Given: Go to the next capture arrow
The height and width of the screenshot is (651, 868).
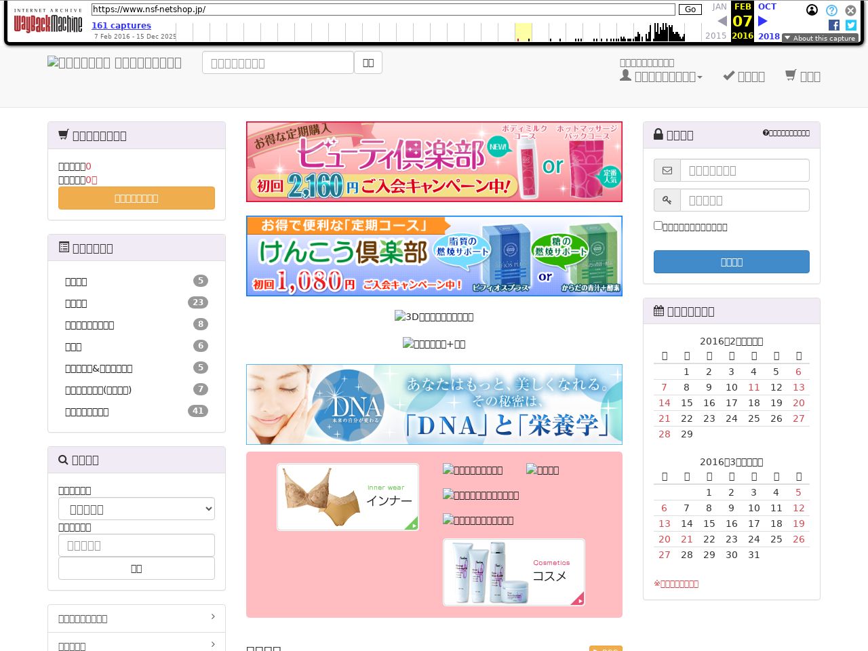Looking at the screenshot, I should tap(763, 21).
